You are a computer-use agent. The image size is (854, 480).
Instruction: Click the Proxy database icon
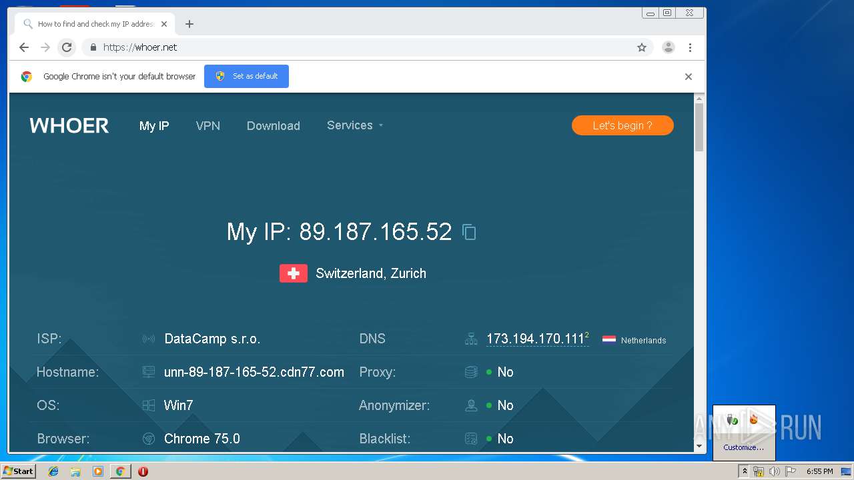(x=471, y=372)
